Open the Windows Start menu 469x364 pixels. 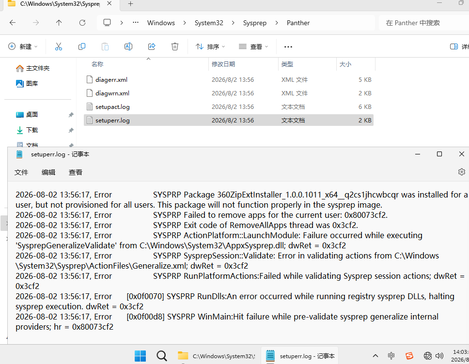click(141, 356)
